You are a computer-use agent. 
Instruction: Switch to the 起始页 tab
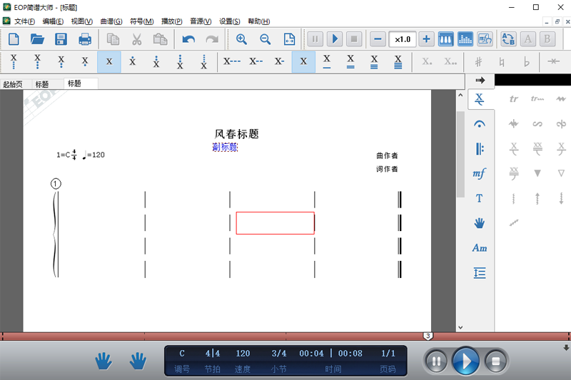tap(13, 84)
